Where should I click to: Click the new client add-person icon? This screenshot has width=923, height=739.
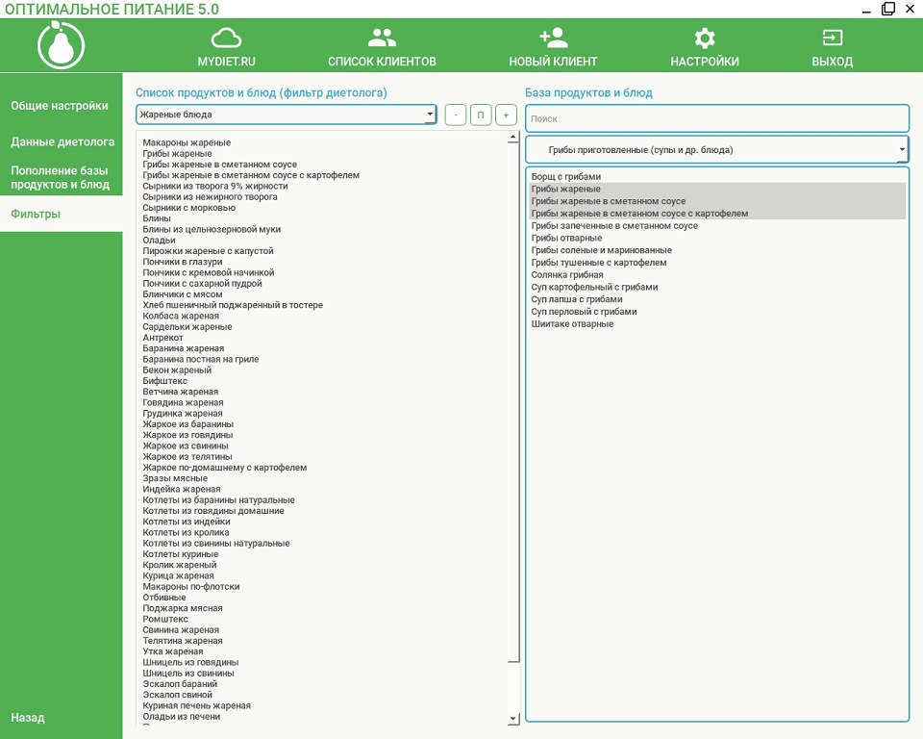[x=553, y=38]
